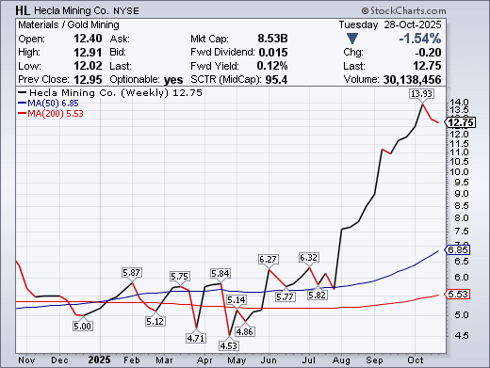
Task: Click the 5.00 December low label
Action: 83,327
